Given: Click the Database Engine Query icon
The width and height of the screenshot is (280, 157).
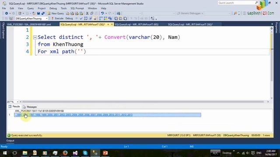Looking at the screenshot, I should [67, 14].
